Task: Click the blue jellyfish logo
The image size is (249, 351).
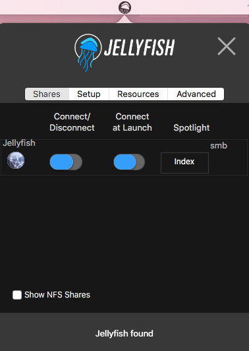Action: [x=88, y=53]
